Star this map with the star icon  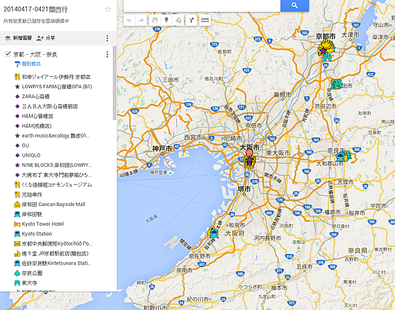(x=109, y=9)
